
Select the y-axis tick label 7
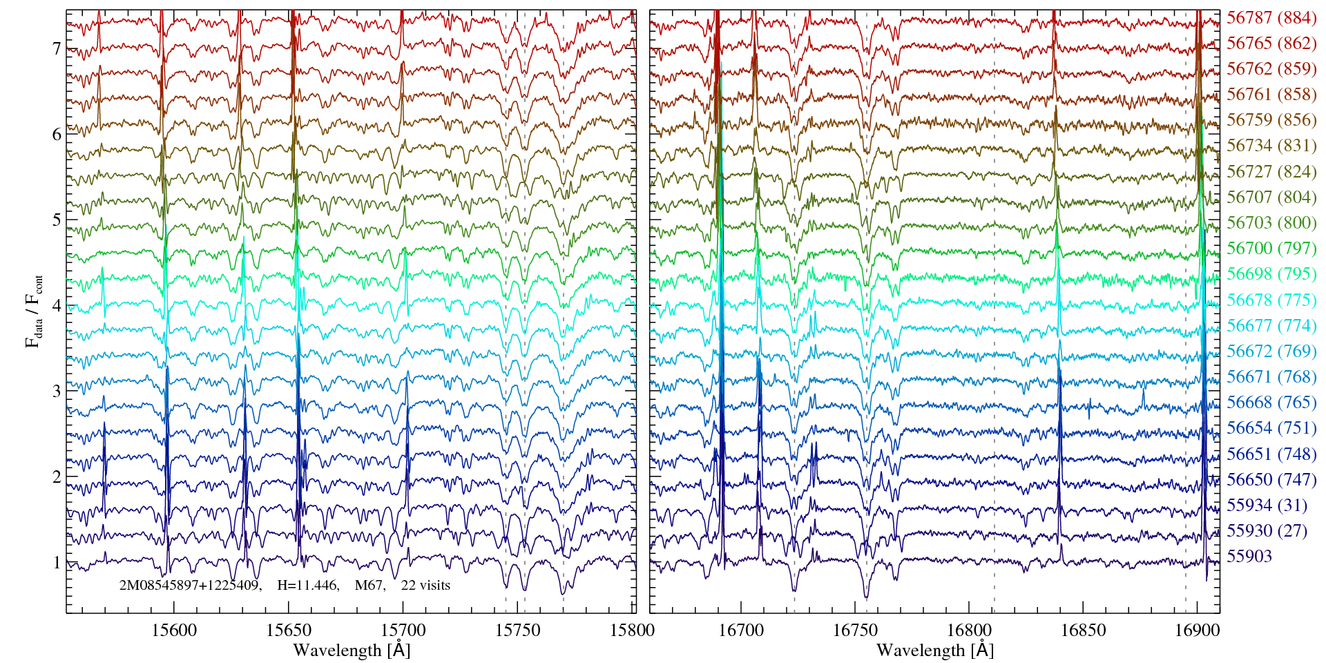pyautogui.click(x=57, y=48)
